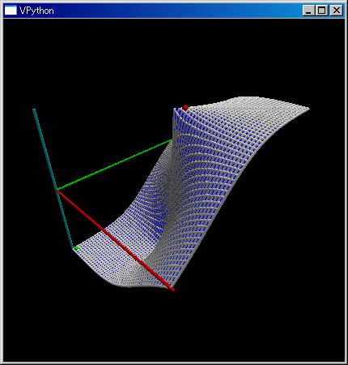This screenshot has height=365, width=348.
Task: Click the far end of the green axis
Action: [170, 140]
